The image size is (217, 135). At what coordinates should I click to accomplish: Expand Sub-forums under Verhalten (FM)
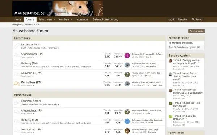pyautogui.click(x=27, y=86)
